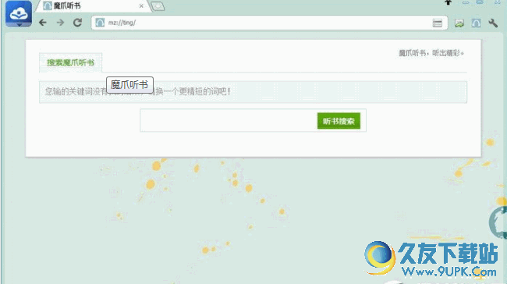Click the pin arrow icon in title bar
507x284 pixels.
coord(448,2)
